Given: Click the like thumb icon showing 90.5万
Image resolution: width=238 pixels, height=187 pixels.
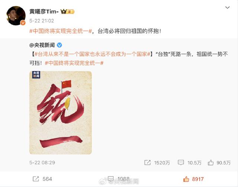Looking at the screenshot, I should [211, 162].
